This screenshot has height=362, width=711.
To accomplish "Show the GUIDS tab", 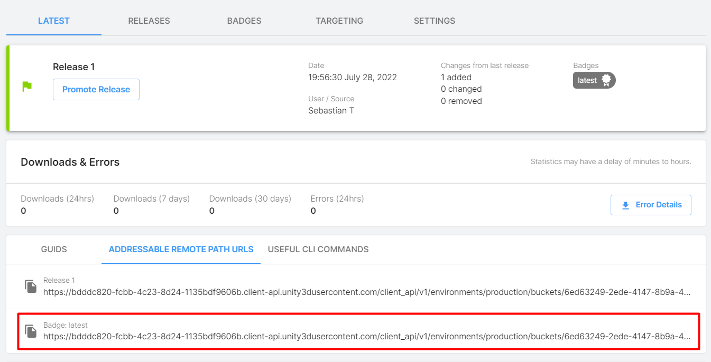I will [54, 249].
